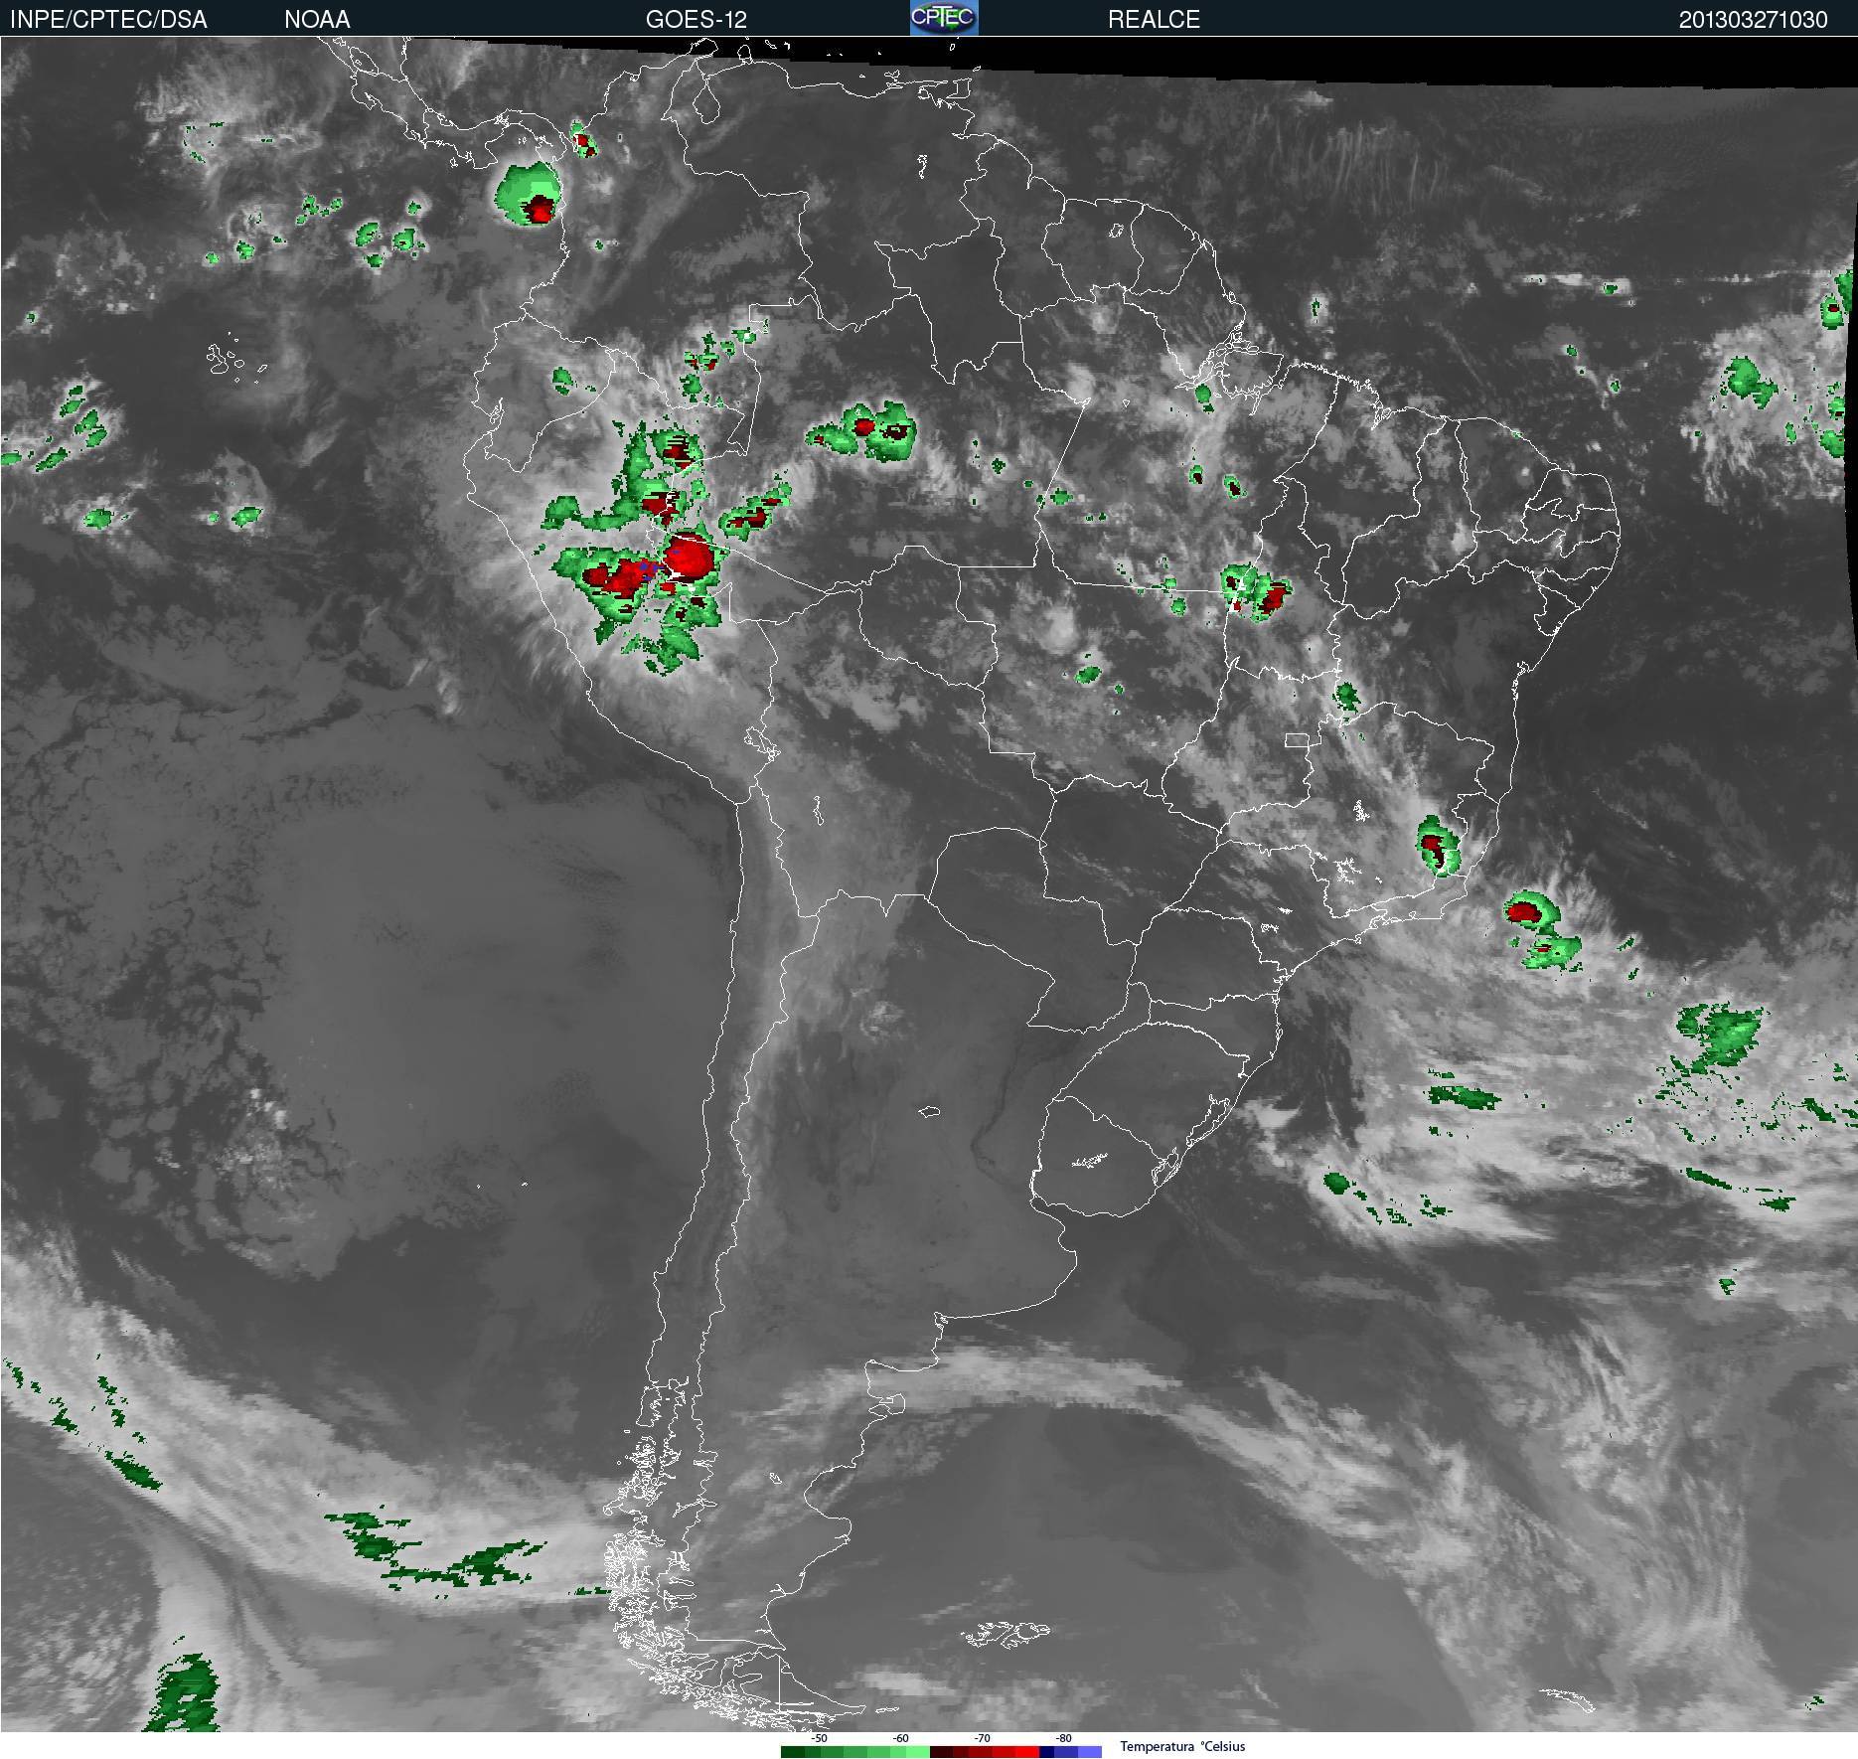
Task: Click the darkest green segment of the color scale
Action: (x=793, y=1752)
